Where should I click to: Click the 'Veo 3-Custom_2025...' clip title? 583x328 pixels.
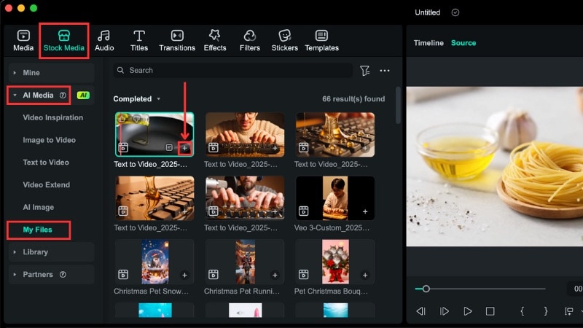(332, 227)
